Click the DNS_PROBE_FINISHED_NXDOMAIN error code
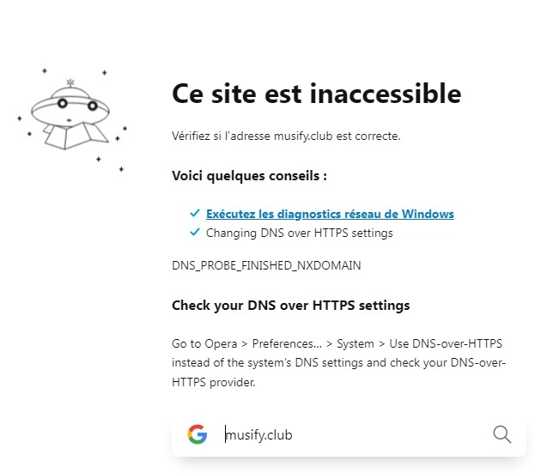This screenshot has width=547, height=473. coord(266,265)
